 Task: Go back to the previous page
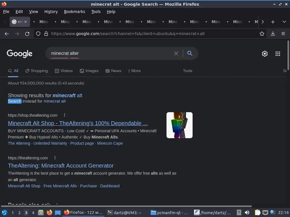pos(7,34)
